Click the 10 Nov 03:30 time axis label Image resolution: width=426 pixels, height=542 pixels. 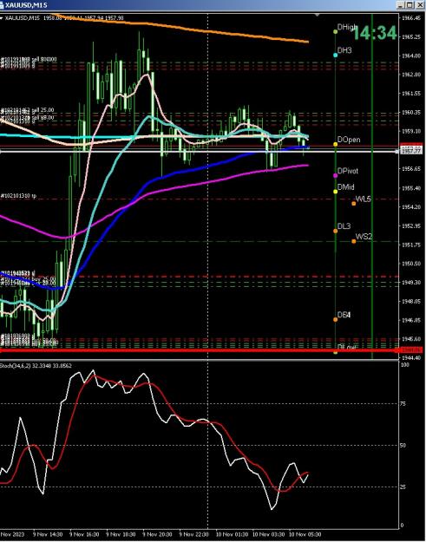point(269,534)
